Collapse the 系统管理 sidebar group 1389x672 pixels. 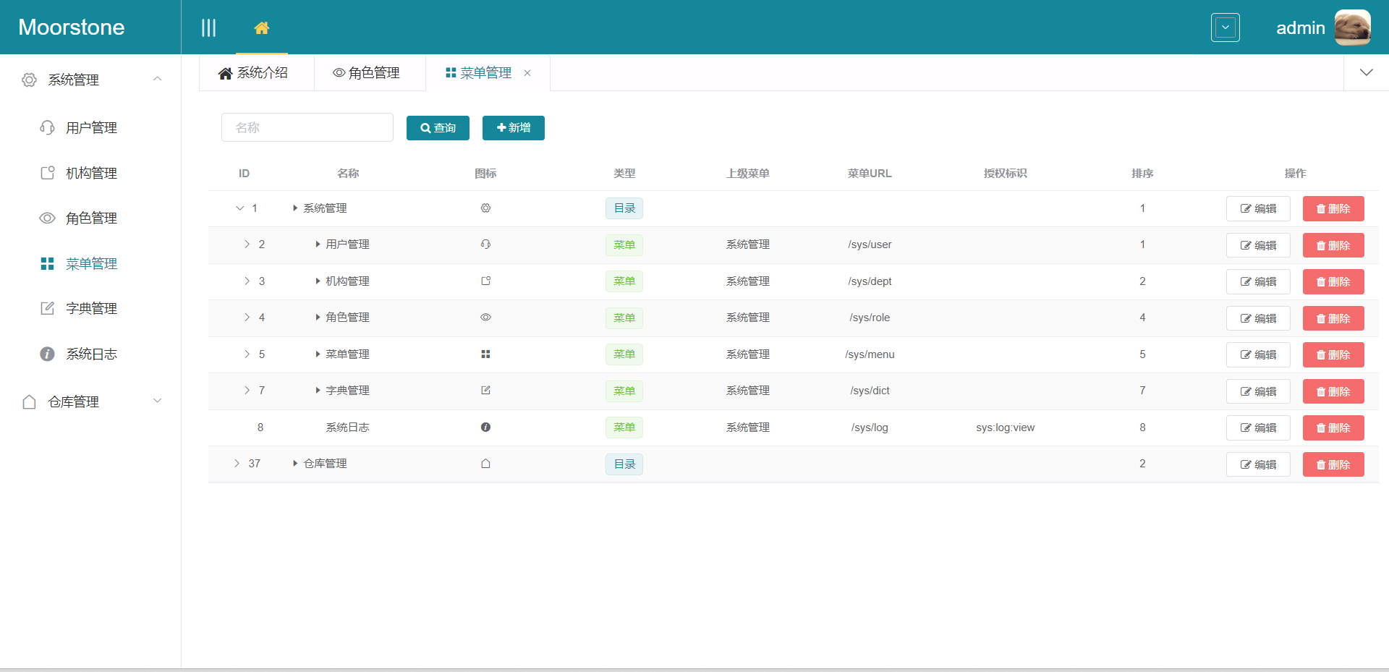(x=90, y=80)
